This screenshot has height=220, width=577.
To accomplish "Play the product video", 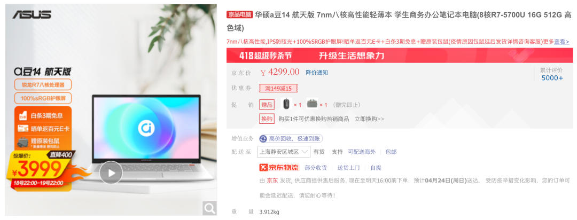I will (111, 172).
